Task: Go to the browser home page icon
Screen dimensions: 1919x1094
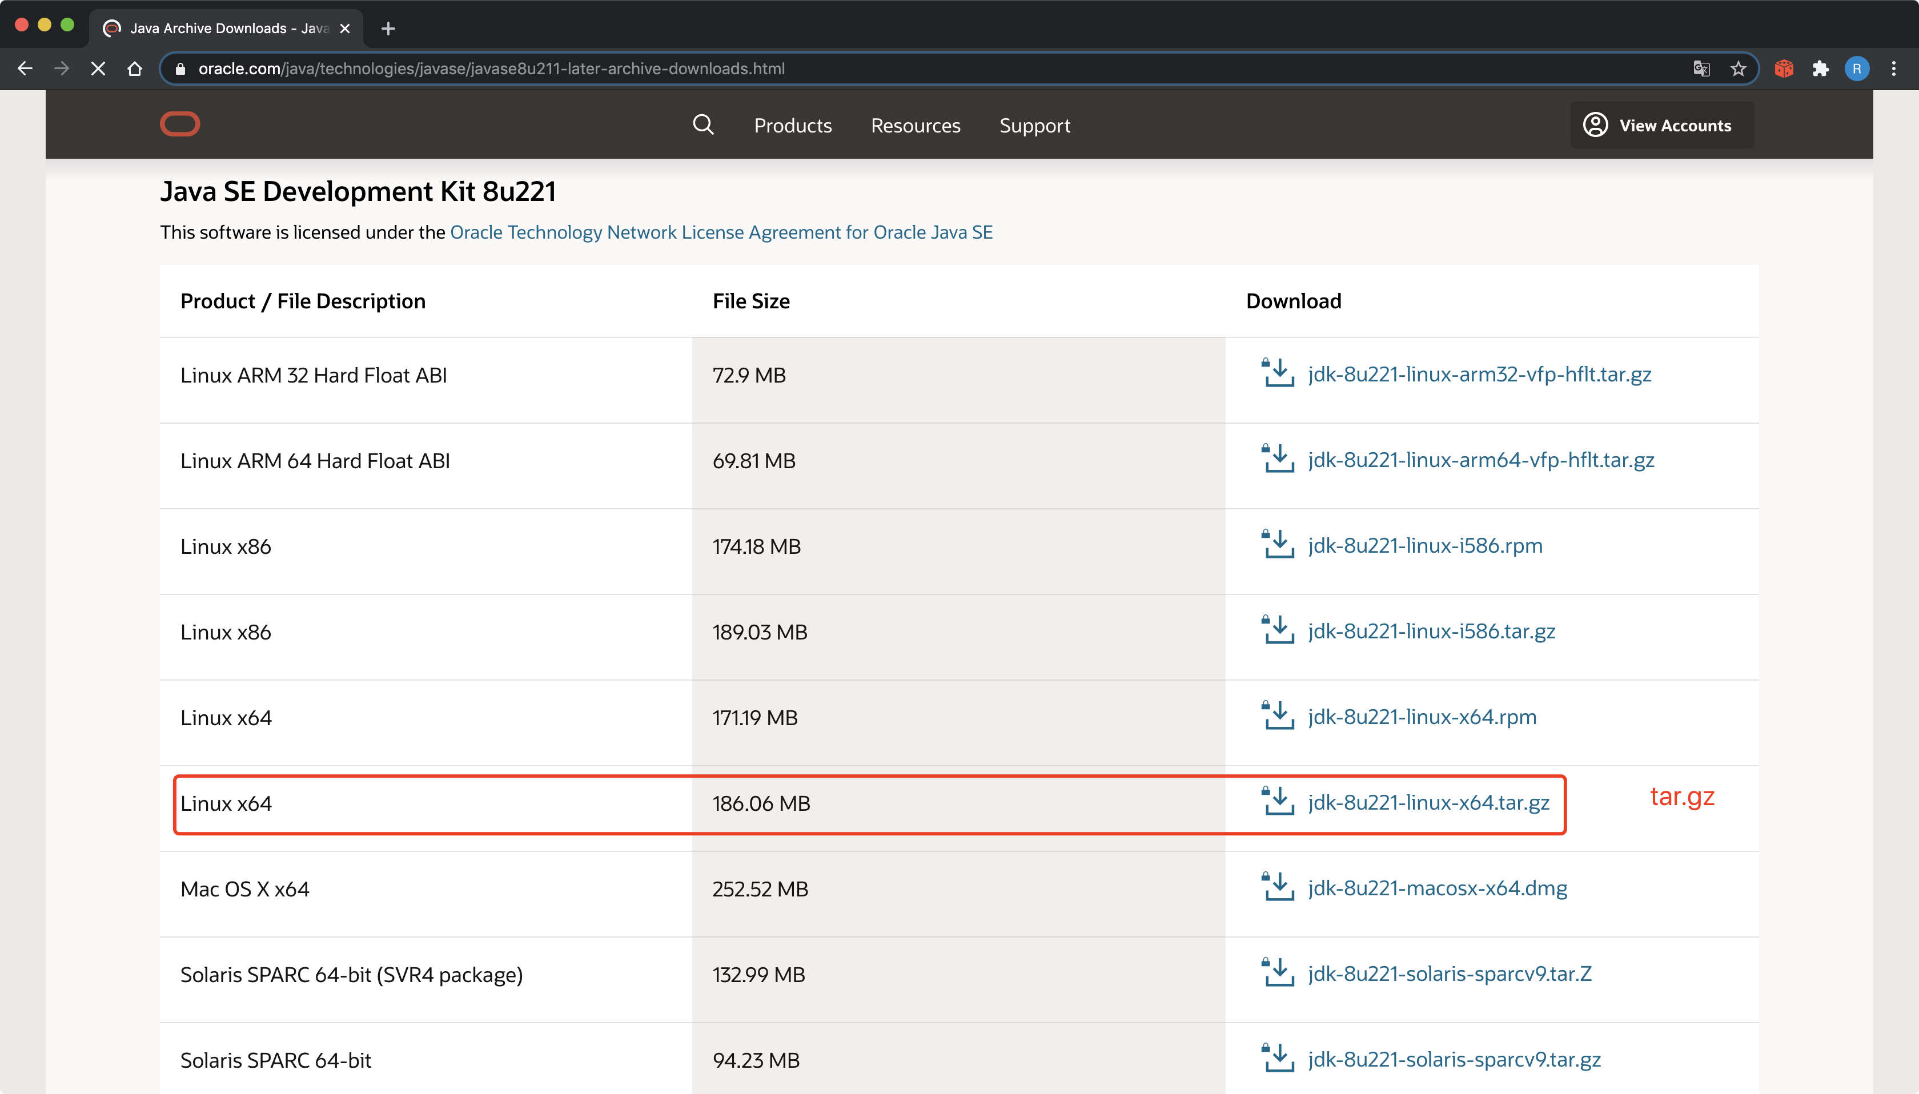Action: tap(134, 69)
